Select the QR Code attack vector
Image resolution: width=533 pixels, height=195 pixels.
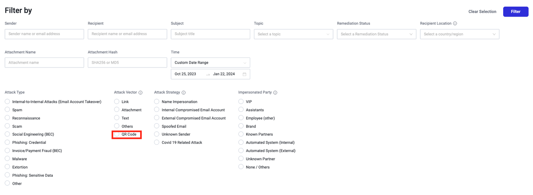(117, 134)
